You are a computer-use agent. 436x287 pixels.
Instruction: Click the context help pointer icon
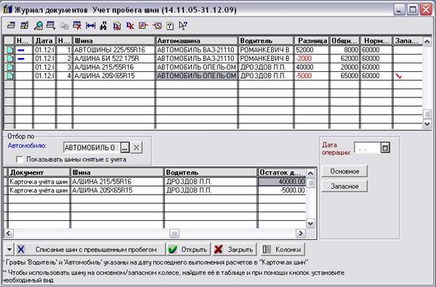[182, 25]
